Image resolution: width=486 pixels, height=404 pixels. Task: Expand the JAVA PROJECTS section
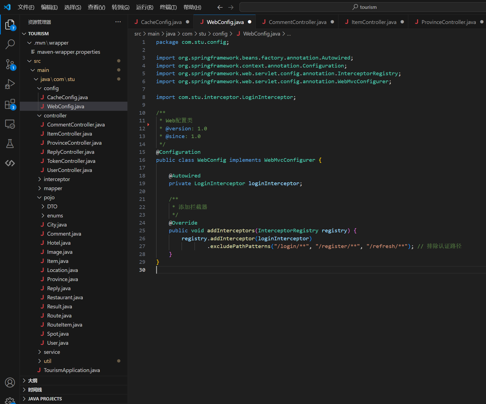(x=45, y=399)
